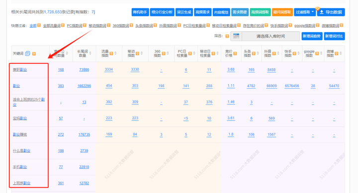The height and width of the screenshot is (193, 358).
Task: Click the help icon beside PC指数词 filter
Action: pos(85,25)
